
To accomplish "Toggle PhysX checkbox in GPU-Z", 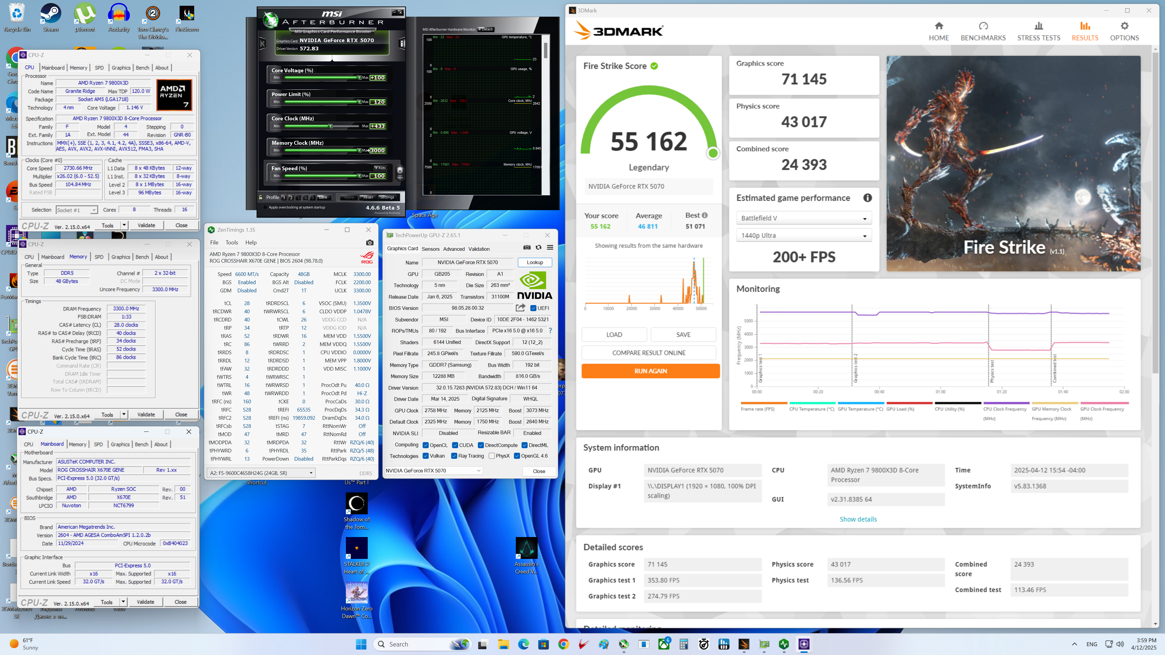I will click(x=491, y=456).
